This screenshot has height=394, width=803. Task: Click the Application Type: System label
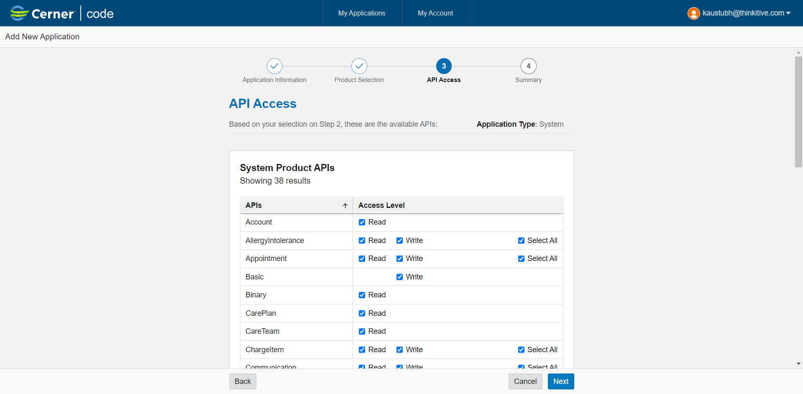coord(520,124)
